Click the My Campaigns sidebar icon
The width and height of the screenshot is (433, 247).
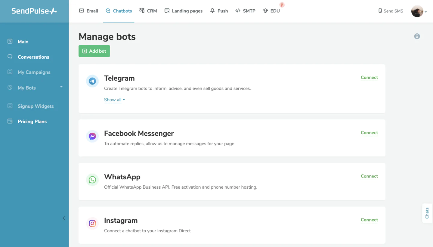click(10, 72)
